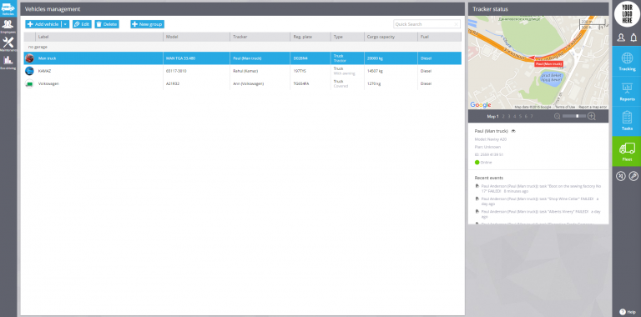This screenshot has width=641, height=317.
Task: Sort by the Fuel column header
Action: [440, 37]
